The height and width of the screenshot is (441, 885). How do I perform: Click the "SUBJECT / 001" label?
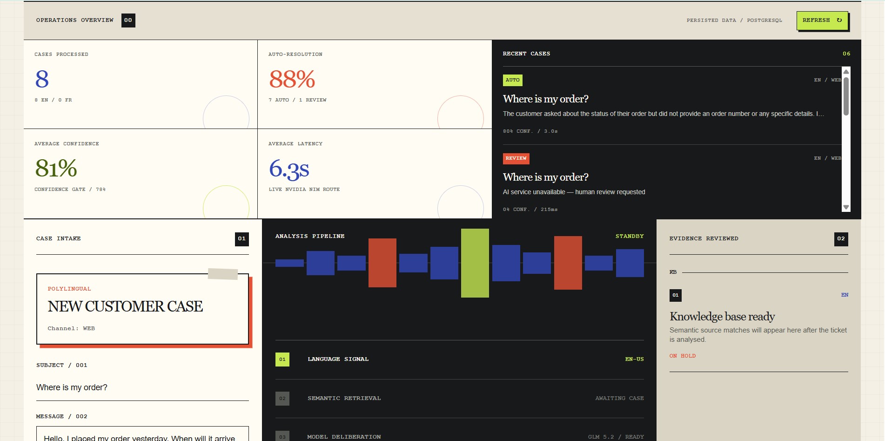tap(62, 366)
